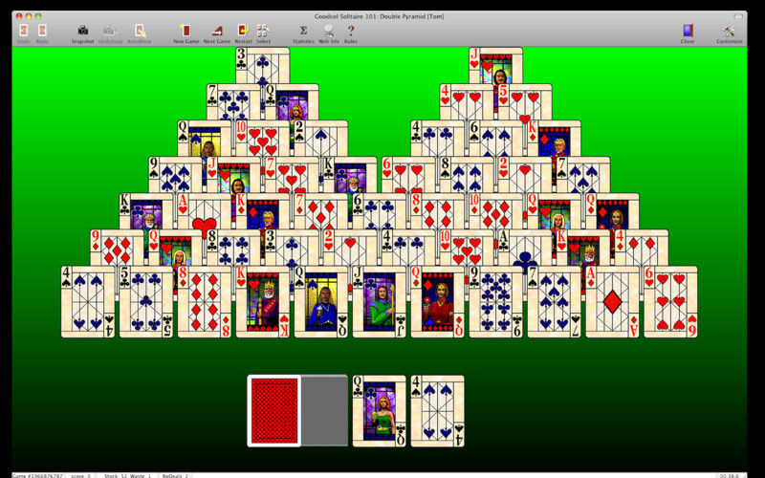Click the 10 of Diamonds card
Image resolution: width=765 pixels, height=478 pixels.
tap(495, 211)
